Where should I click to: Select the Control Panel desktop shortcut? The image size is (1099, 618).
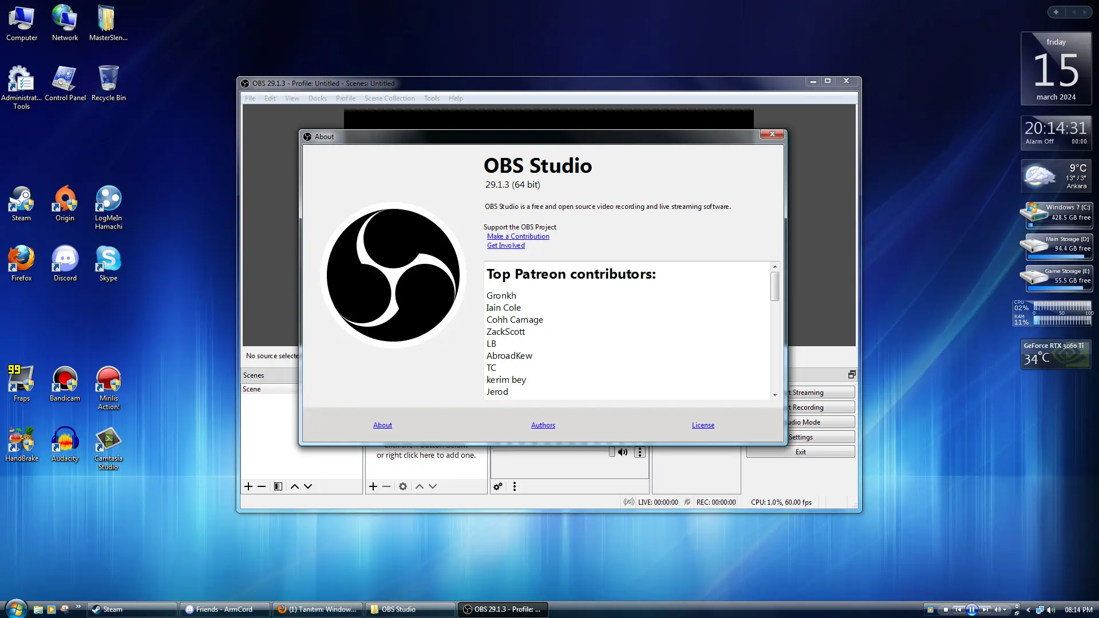(65, 84)
